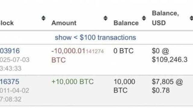This screenshot has width=193, height=108.
Task: Click the Amount column header
Action: pyautogui.click(x=64, y=23)
